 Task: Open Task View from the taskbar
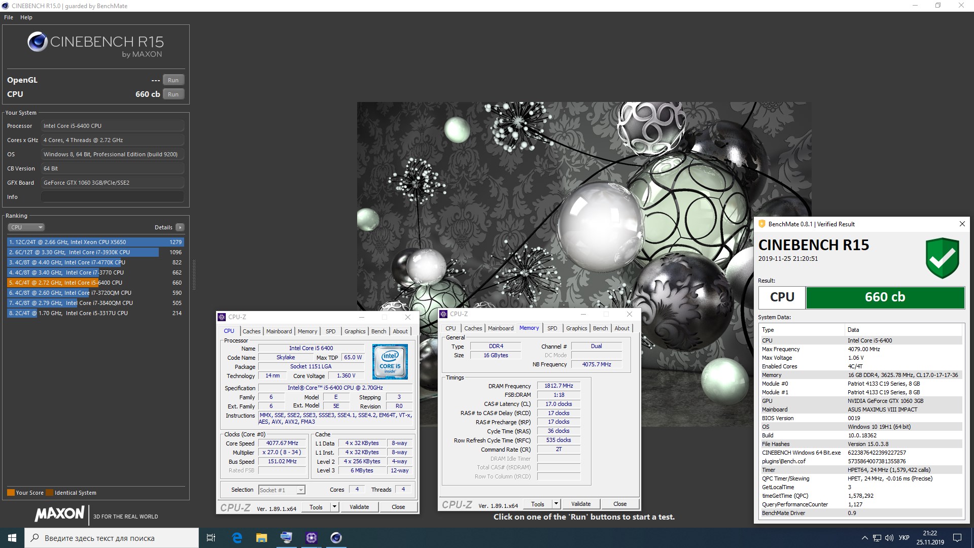click(211, 538)
